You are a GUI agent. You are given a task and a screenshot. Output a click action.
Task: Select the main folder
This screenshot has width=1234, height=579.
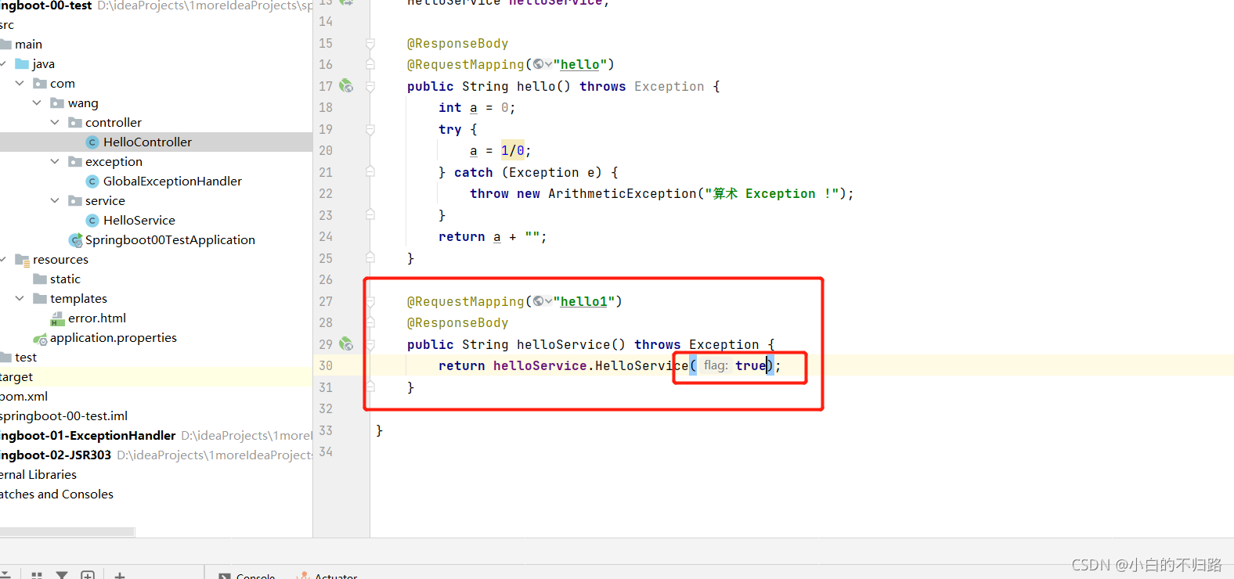click(28, 44)
